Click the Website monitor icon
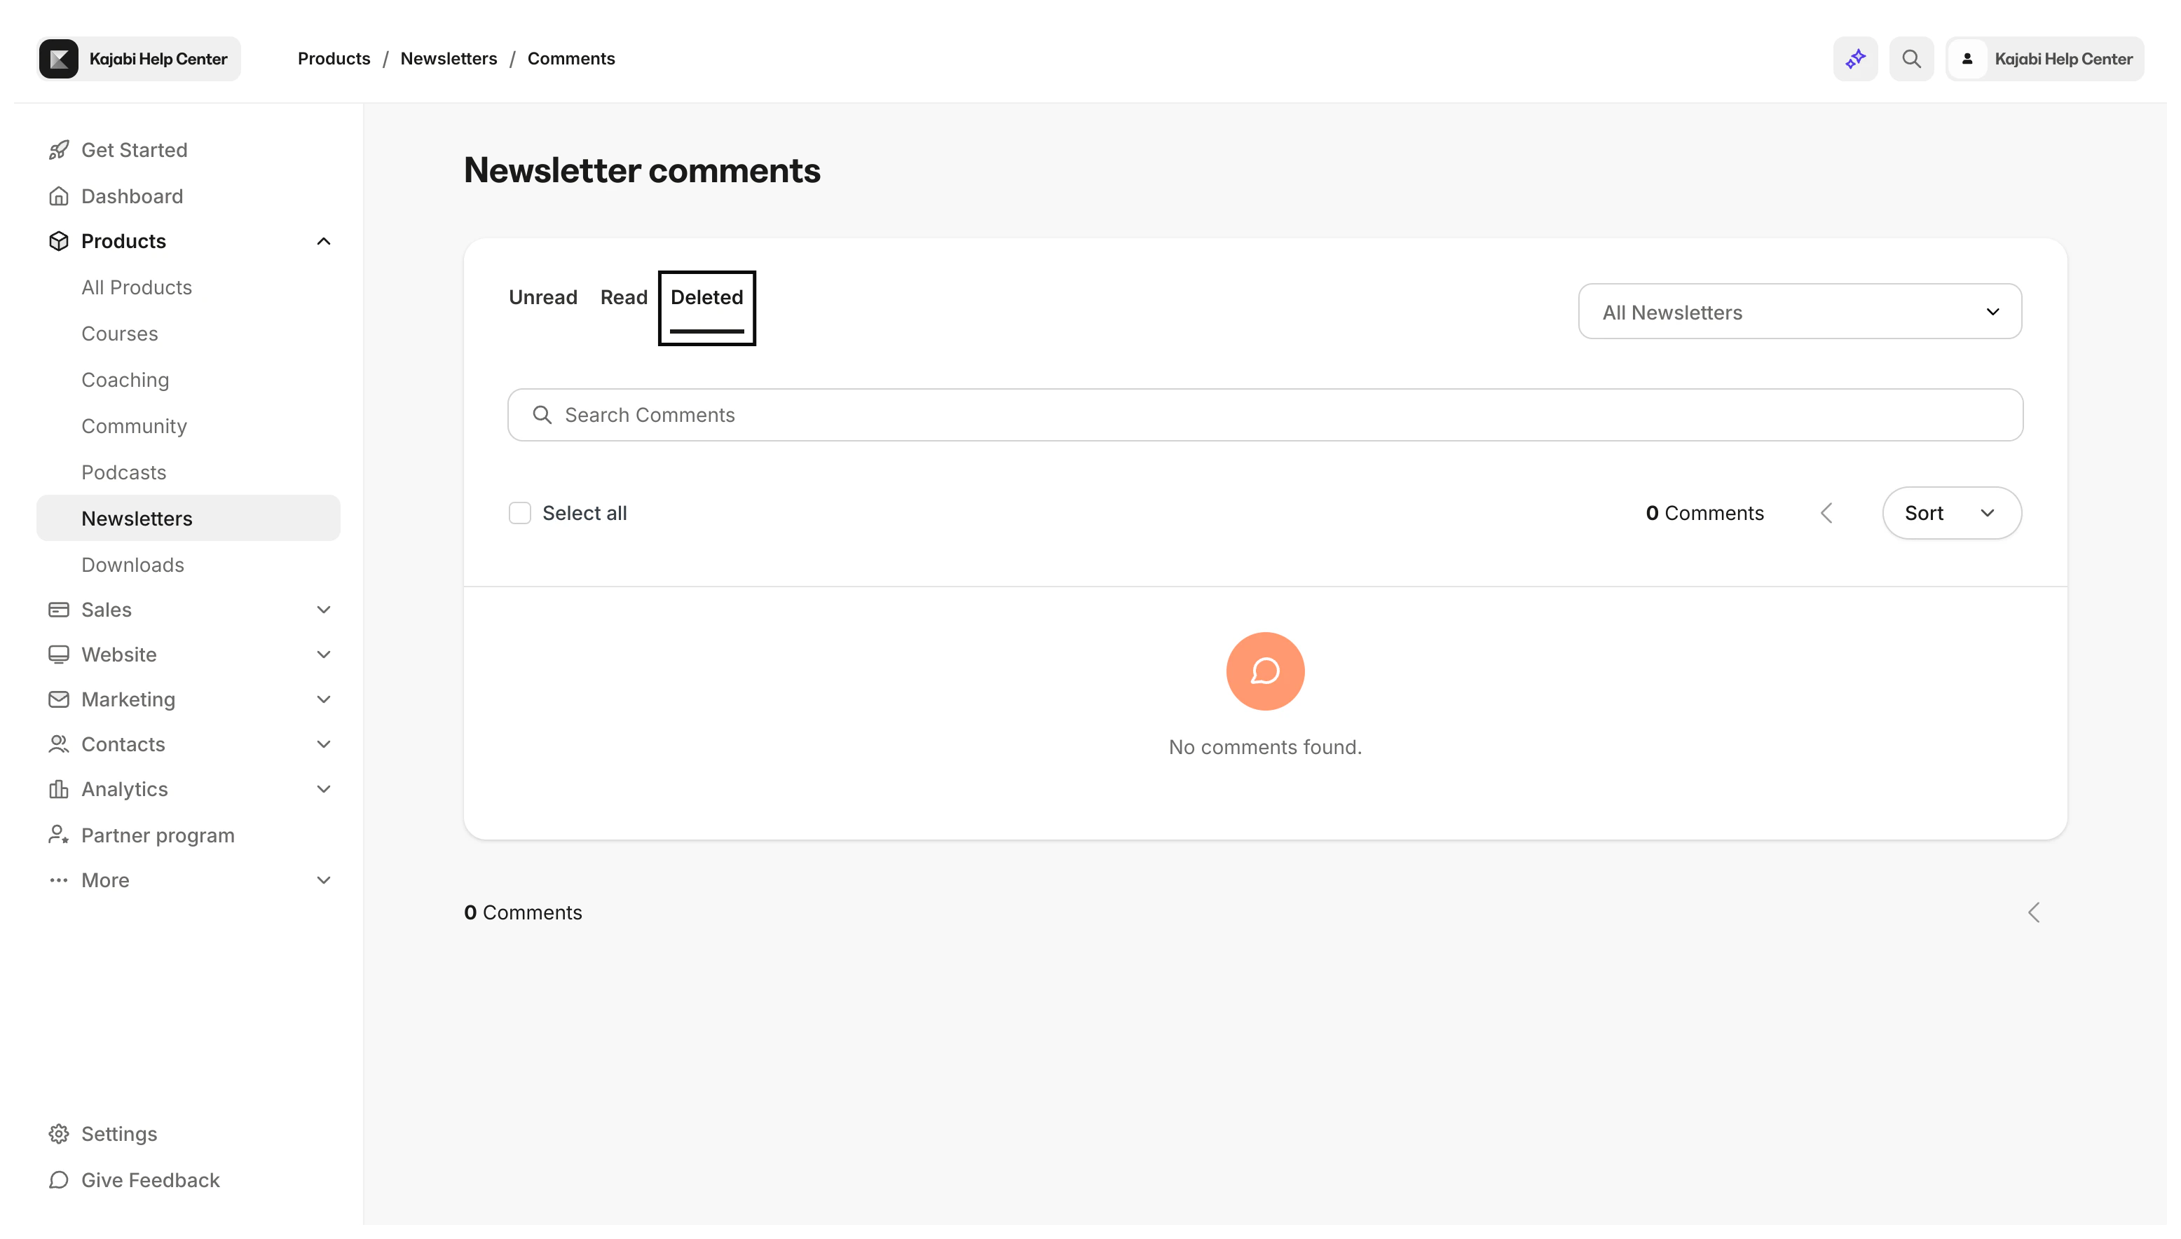The image size is (2181, 1239). (x=58, y=654)
